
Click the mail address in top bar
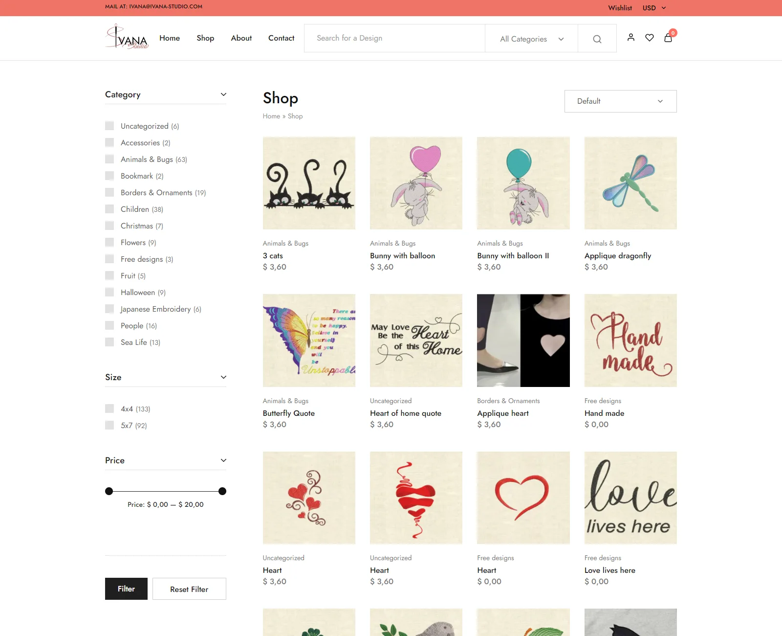165,6
